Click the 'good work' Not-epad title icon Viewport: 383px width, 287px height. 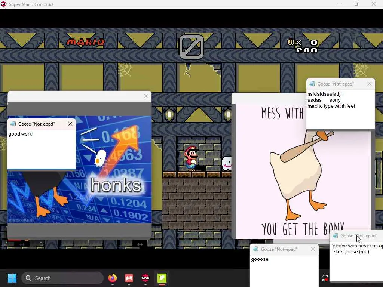(13, 124)
